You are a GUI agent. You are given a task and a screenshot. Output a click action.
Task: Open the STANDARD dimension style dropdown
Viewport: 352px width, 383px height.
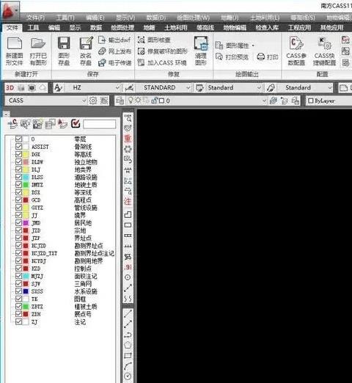(188, 87)
